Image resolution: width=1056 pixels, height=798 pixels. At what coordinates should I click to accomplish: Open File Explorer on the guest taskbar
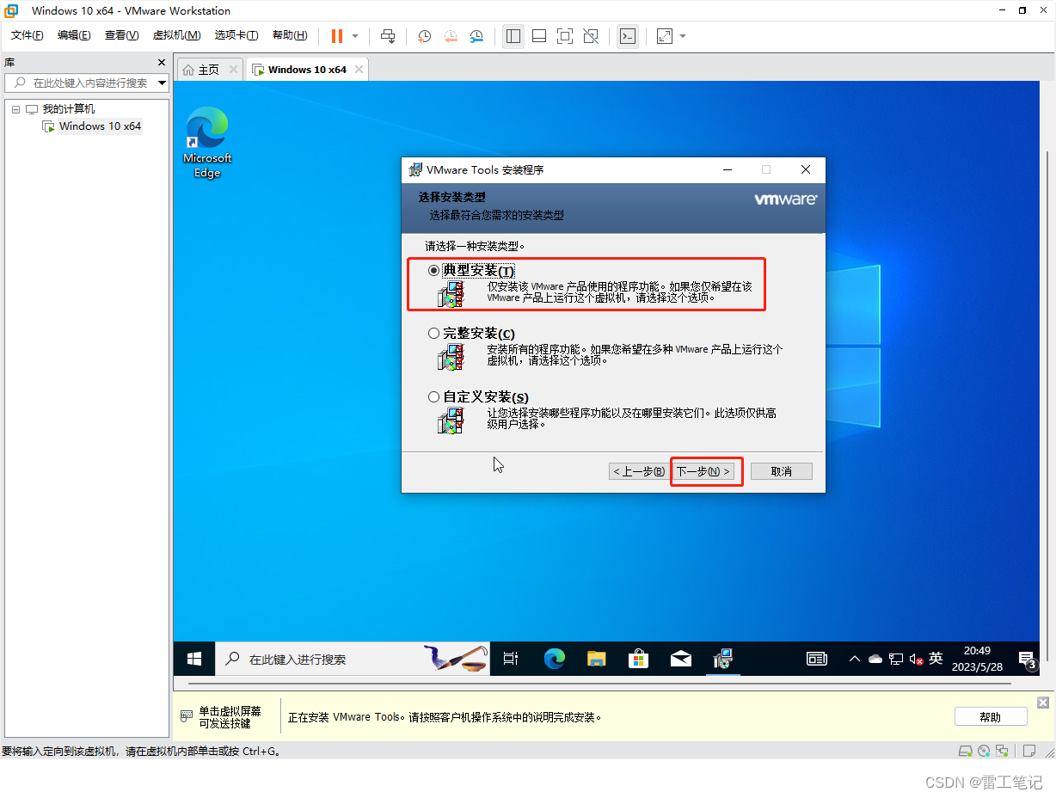point(597,659)
